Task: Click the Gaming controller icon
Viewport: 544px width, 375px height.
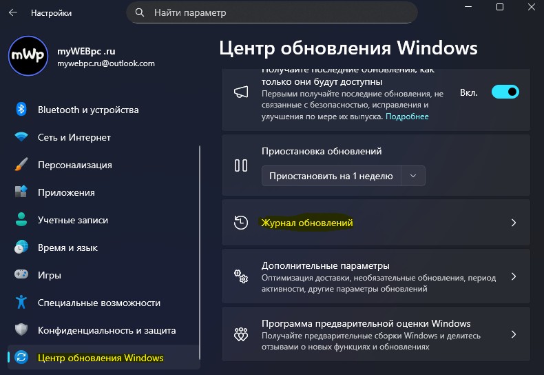Action: pyautogui.click(x=21, y=274)
